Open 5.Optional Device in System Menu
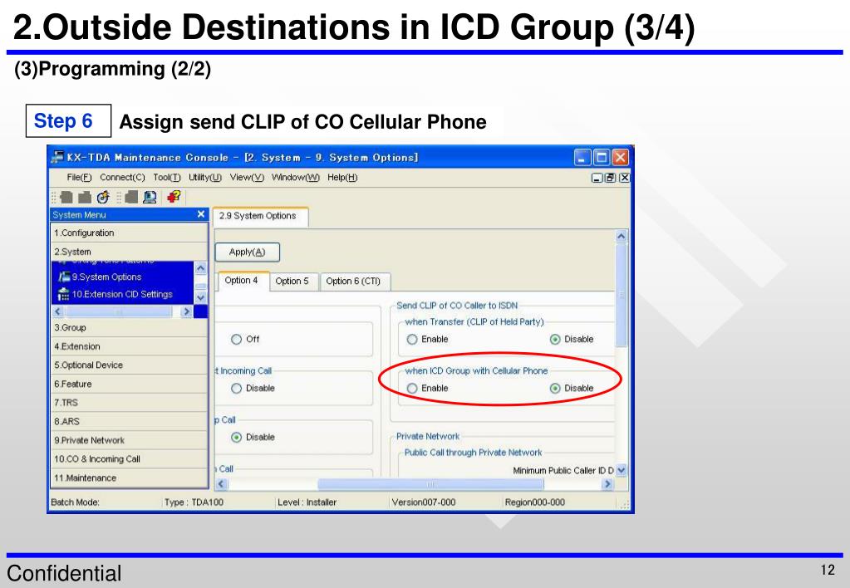Image resolution: width=850 pixels, height=588 pixels. [x=130, y=365]
